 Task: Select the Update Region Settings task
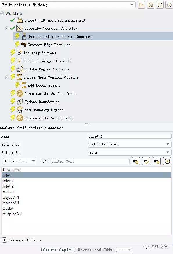click(47, 69)
